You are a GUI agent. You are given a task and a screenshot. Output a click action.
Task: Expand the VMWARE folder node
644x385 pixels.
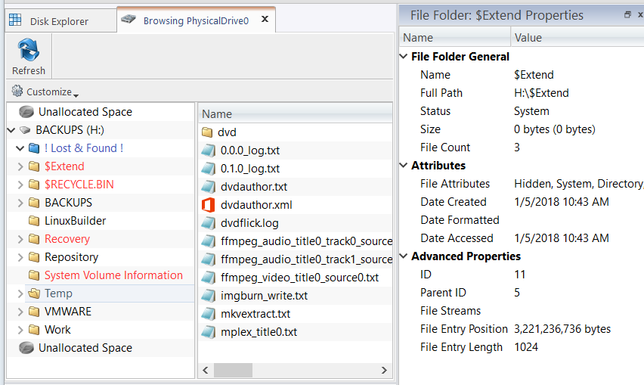(x=20, y=312)
